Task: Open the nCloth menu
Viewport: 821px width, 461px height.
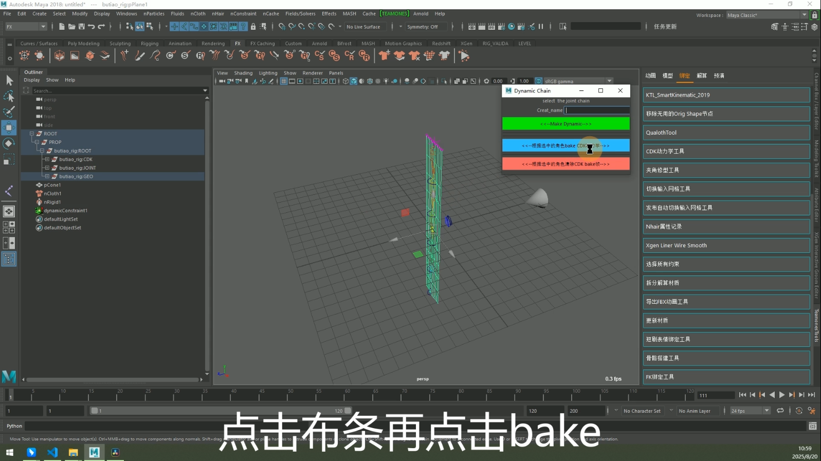Action: [198, 14]
